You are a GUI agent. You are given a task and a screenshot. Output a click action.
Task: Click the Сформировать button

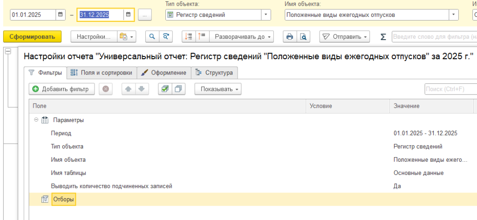pos(32,36)
